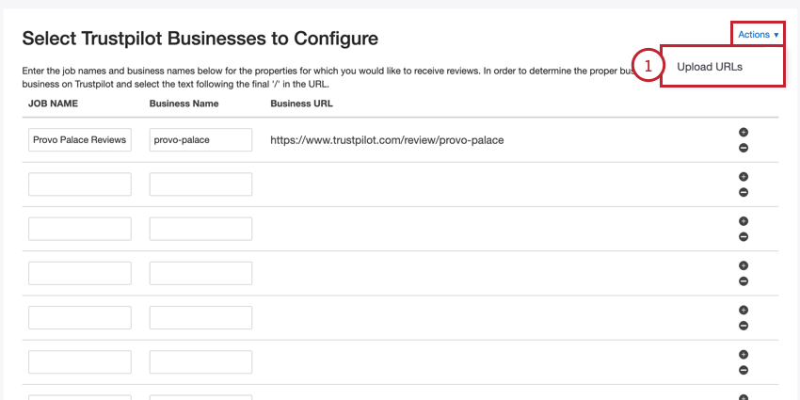Click the empty business name field in row two
Image resolution: width=800 pixels, height=400 pixels.
[x=200, y=184]
